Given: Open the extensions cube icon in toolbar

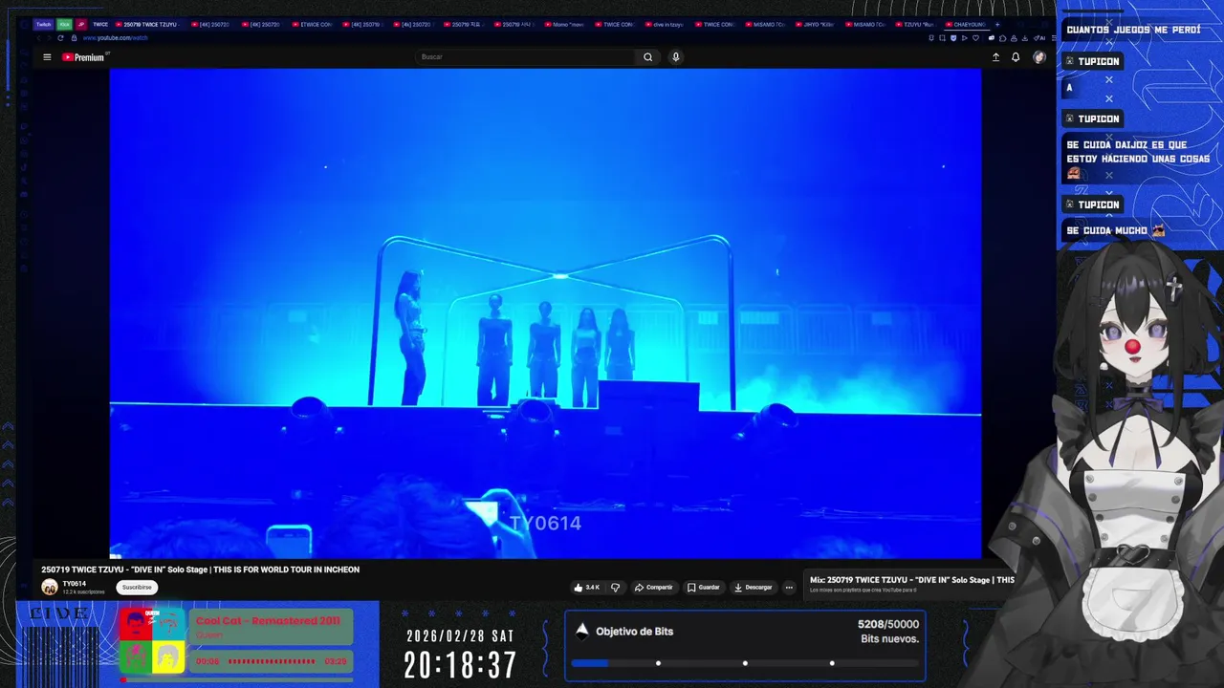Looking at the screenshot, I should point(1002,37).
